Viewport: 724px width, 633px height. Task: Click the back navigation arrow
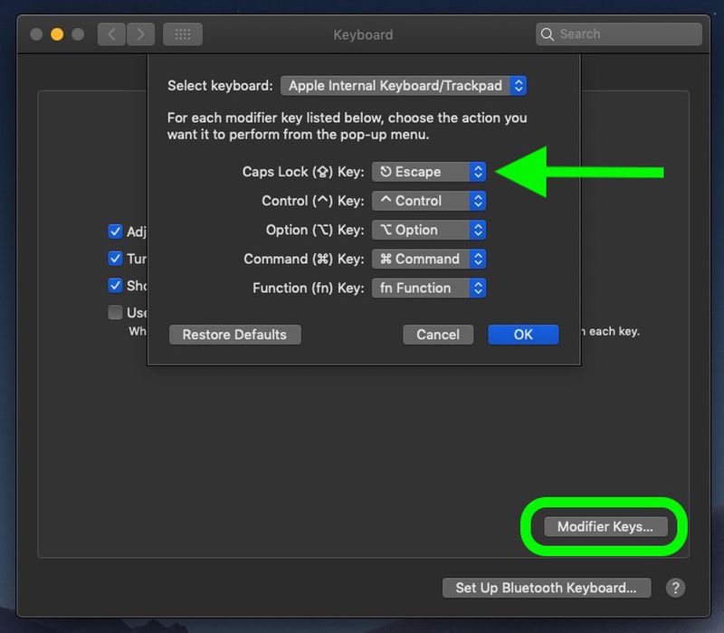click(x=110, y=33)
